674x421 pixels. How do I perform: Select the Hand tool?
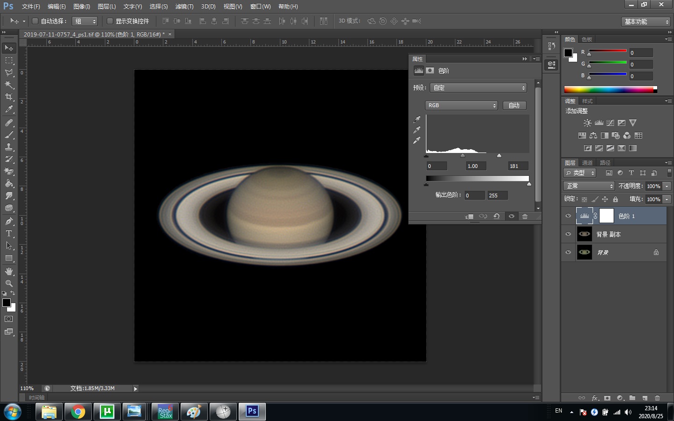pyautogui.click(x=9, y=271)
